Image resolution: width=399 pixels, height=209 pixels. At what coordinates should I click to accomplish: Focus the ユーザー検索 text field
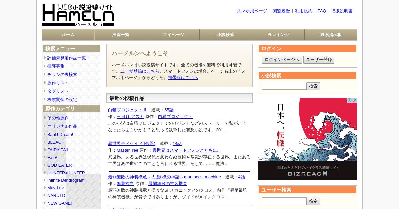pyautogui.click(x=284, y=201)
